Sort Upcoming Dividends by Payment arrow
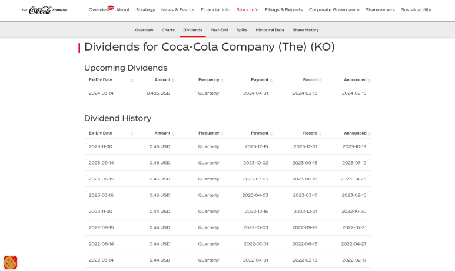Viewport: 455px width, 271px height. pyautogui.click(x=271, y=81)
